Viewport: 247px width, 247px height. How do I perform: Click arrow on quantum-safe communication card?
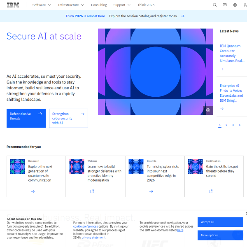pyautogui.click(x=33, y=191)
